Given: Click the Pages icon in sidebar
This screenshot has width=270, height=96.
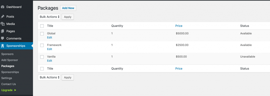Looking at the screenshot, I should (3, 31).
